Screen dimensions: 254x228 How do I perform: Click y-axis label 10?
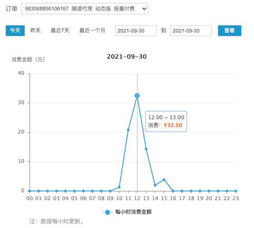pyautogui.click(x=21, y=161)
